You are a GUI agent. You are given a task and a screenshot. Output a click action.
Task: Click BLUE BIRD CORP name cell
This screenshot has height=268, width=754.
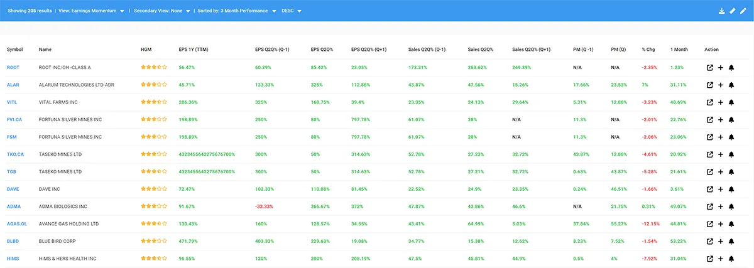(58, 241)
